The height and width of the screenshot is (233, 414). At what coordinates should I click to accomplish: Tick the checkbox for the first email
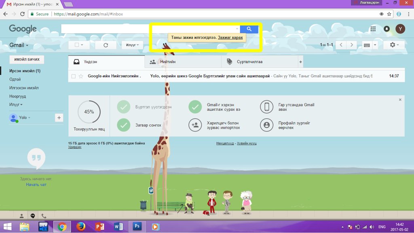[x=74, y=76]
